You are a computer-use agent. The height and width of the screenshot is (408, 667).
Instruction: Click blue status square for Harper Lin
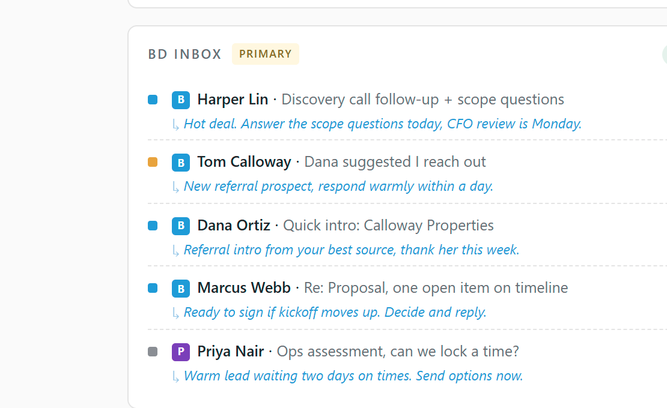click(x=153, y=100)
